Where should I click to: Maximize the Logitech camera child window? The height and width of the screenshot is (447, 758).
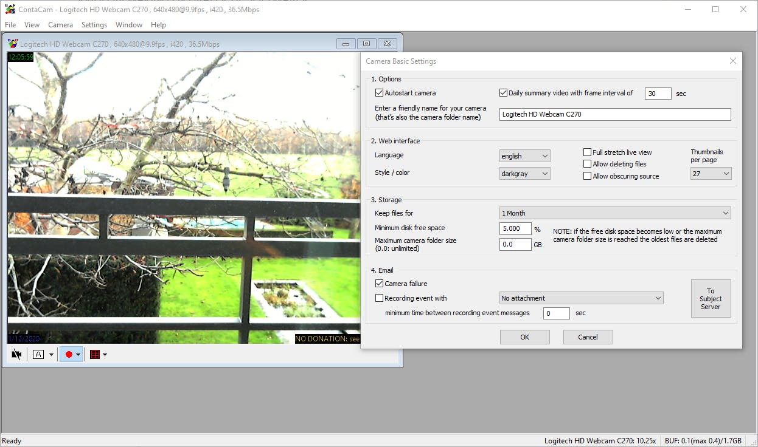[x=366, y=44]
